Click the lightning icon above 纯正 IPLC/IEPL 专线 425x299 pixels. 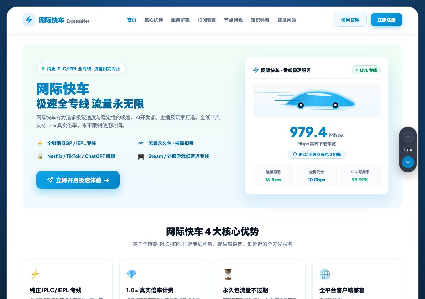tap(35, 274)
